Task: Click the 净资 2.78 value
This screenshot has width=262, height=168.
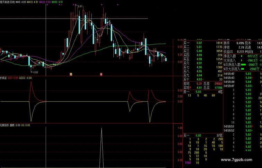Action: (x=241, y=47)
